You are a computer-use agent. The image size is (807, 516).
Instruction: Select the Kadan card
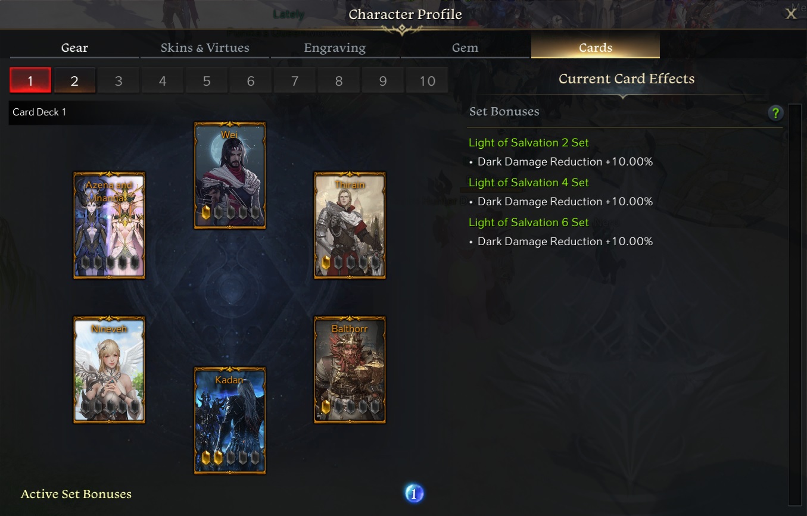pos(230,421)
